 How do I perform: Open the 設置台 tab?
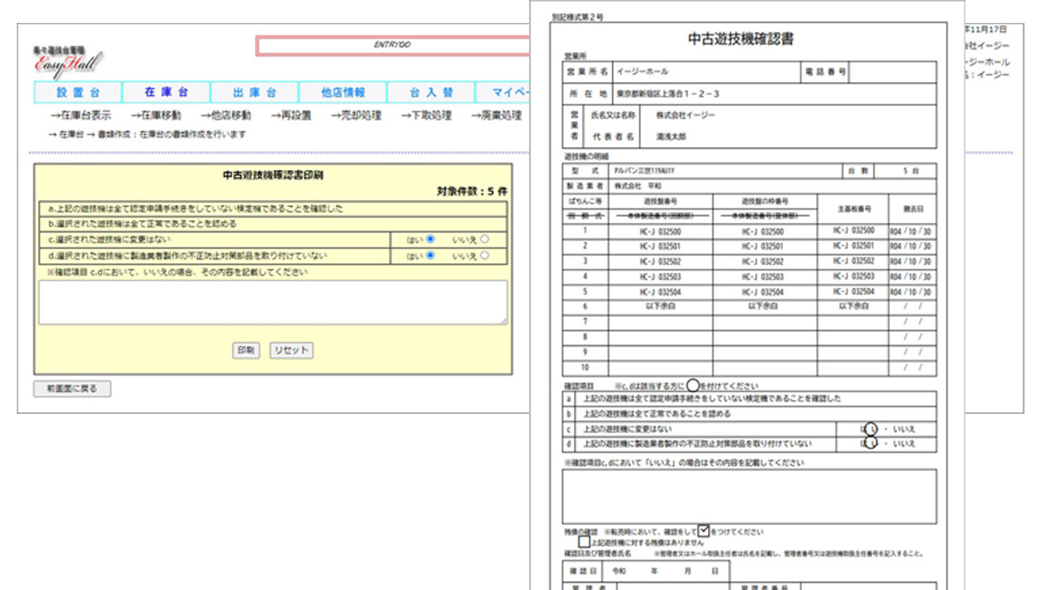tap(78, 92)
